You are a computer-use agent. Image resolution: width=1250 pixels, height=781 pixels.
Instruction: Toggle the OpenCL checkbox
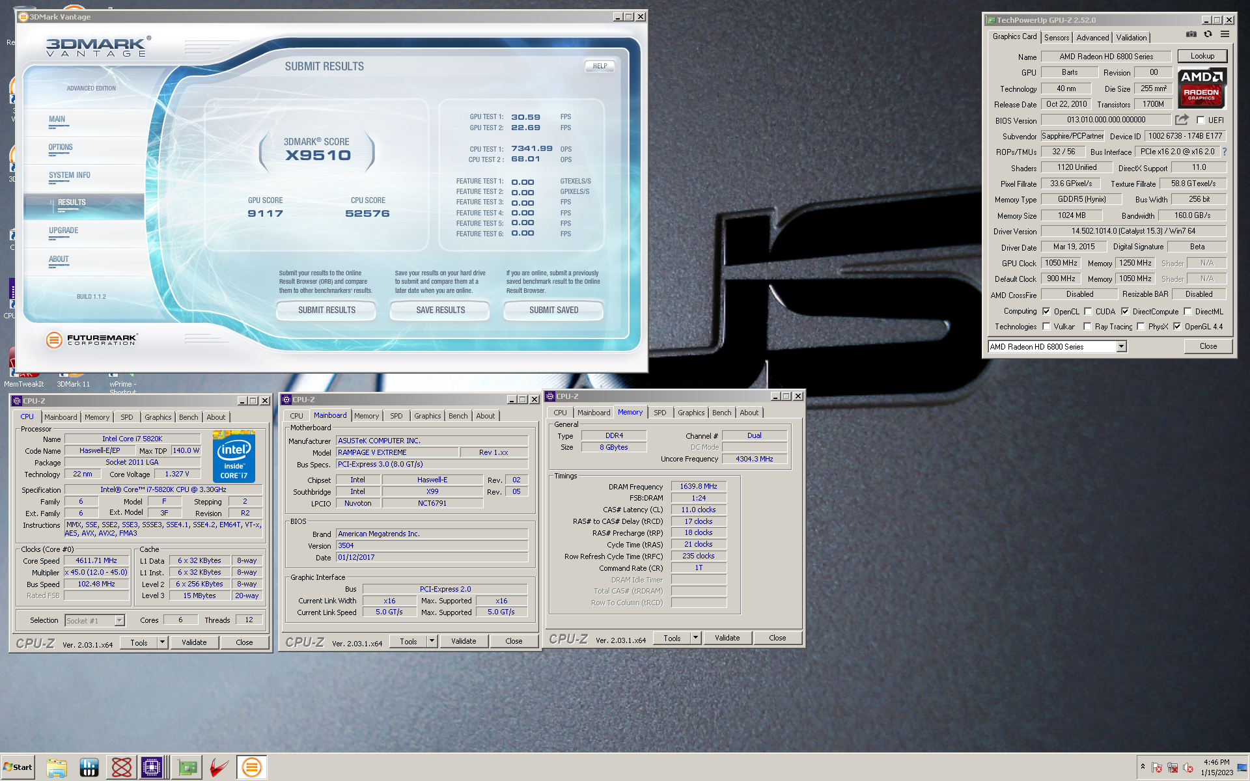point(1046,311)
